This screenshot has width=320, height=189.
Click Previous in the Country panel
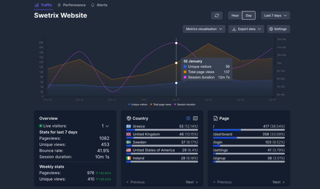point(135,182)
